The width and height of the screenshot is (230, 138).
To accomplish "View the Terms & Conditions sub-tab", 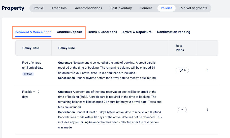I will (x=102, y=32).
